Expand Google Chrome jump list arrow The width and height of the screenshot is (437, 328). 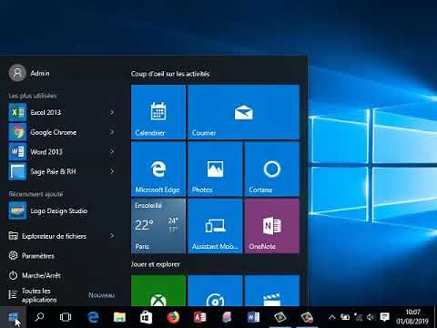[x=112, y=132]
